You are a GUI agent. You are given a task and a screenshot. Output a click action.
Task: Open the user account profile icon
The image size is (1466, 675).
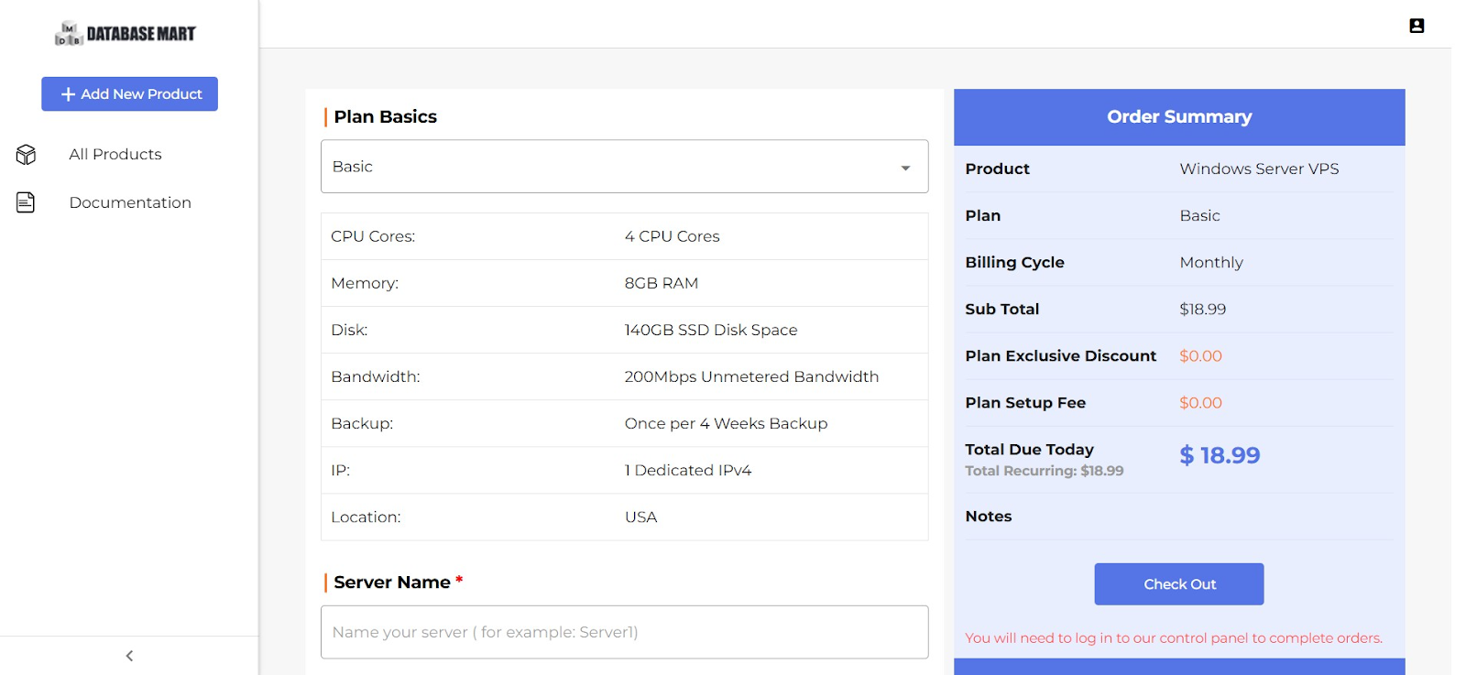click(1417, 26)
